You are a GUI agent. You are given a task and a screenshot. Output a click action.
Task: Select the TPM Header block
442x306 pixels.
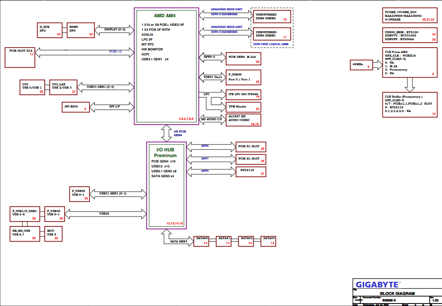pos(243,107)
